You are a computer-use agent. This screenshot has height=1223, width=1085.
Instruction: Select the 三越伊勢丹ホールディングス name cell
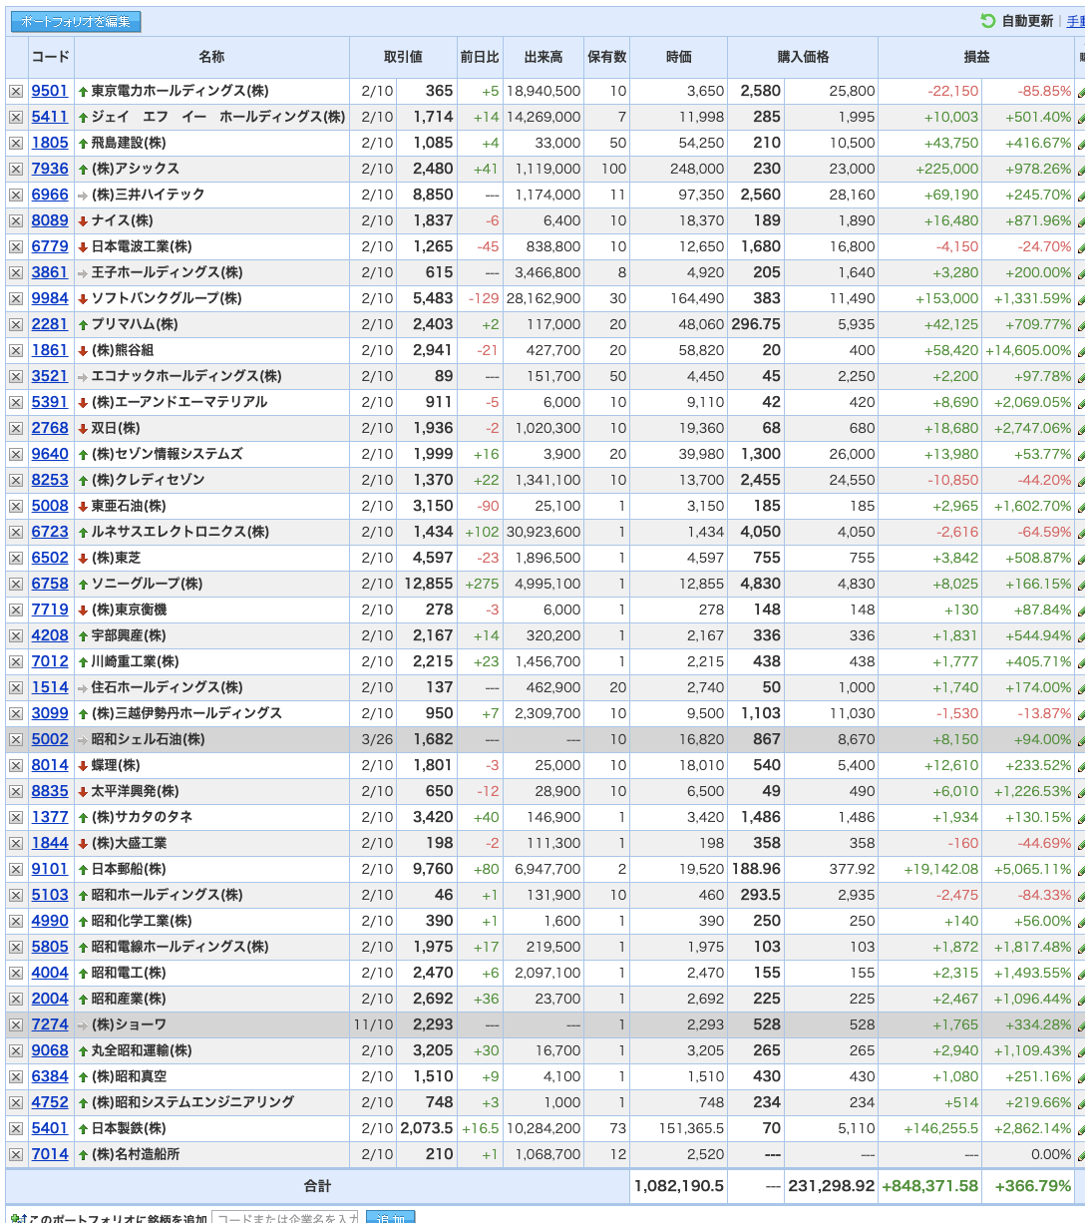point(211,713)
